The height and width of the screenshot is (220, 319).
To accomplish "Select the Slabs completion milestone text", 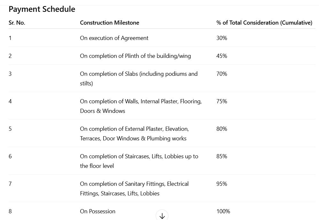I will (139, 78).
